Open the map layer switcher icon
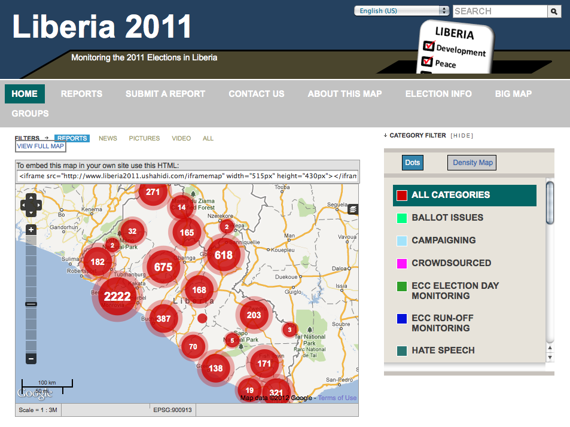 point(353,209)
